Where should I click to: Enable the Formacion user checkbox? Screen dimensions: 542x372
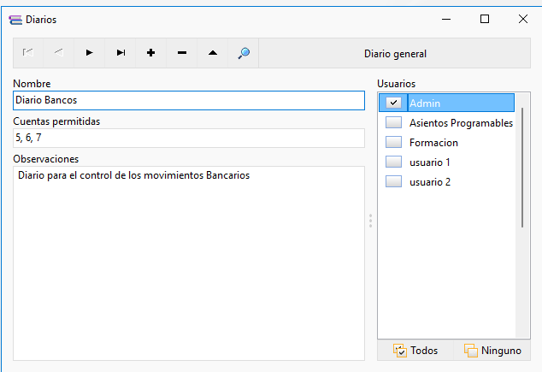393,142
